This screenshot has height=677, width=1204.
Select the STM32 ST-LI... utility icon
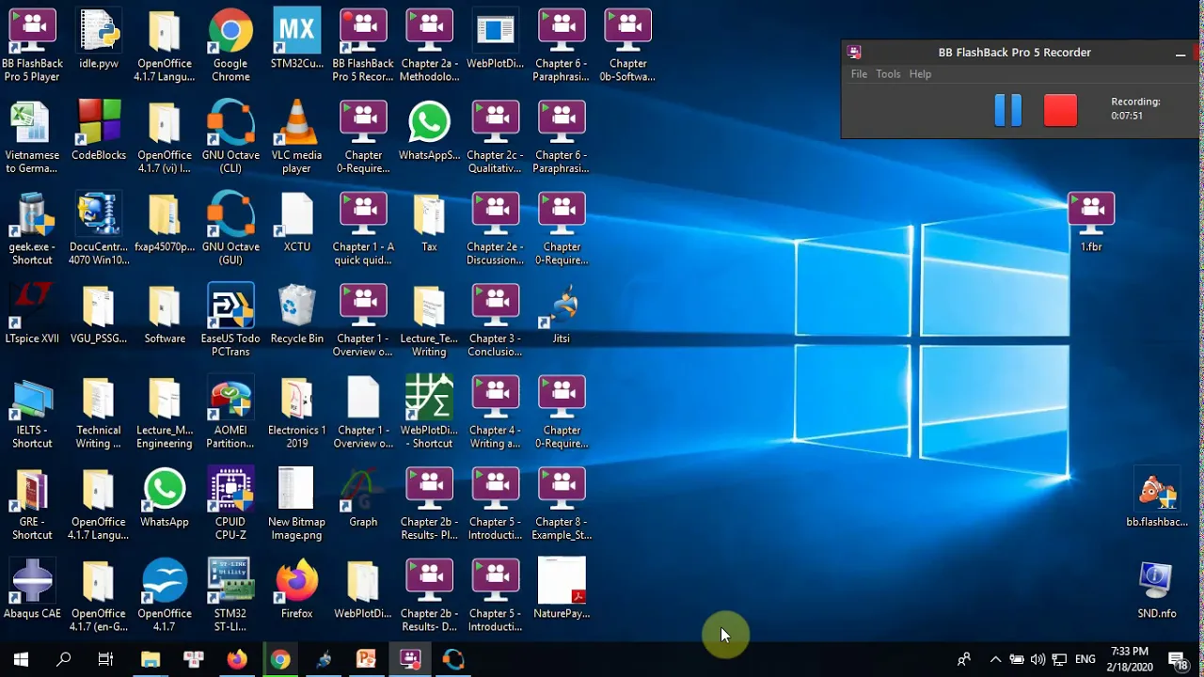coord(230,595)
